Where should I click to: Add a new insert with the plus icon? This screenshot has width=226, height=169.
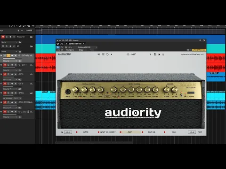tap(60, 40)
